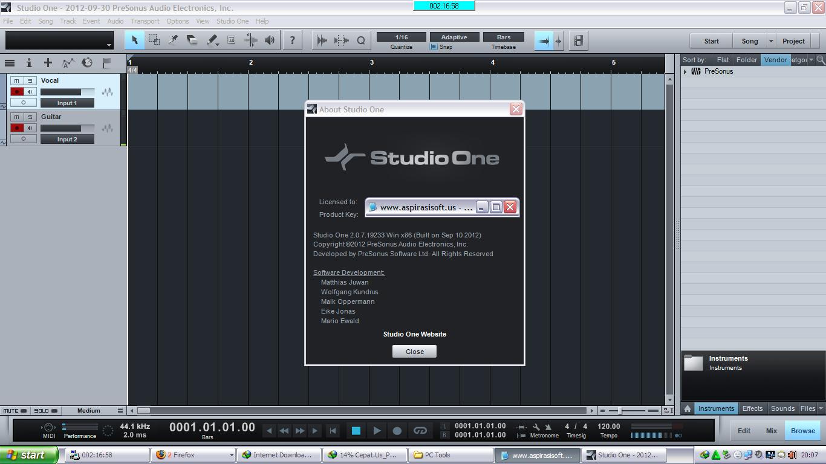Adjust the Guitar track volume fader
826x464 pixels.
67,128
